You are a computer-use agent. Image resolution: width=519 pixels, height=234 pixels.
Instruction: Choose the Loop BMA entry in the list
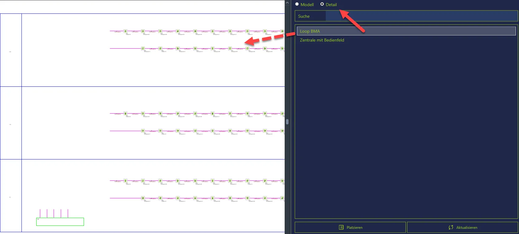[x=406, y=31]
